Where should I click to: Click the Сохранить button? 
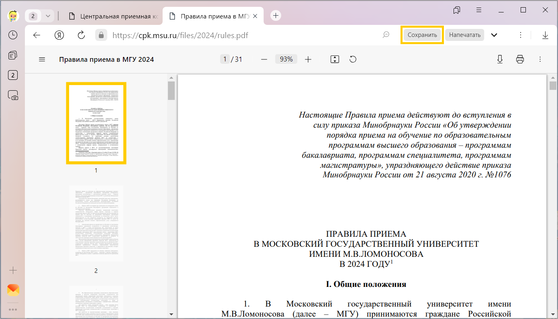tap(422, 35)
